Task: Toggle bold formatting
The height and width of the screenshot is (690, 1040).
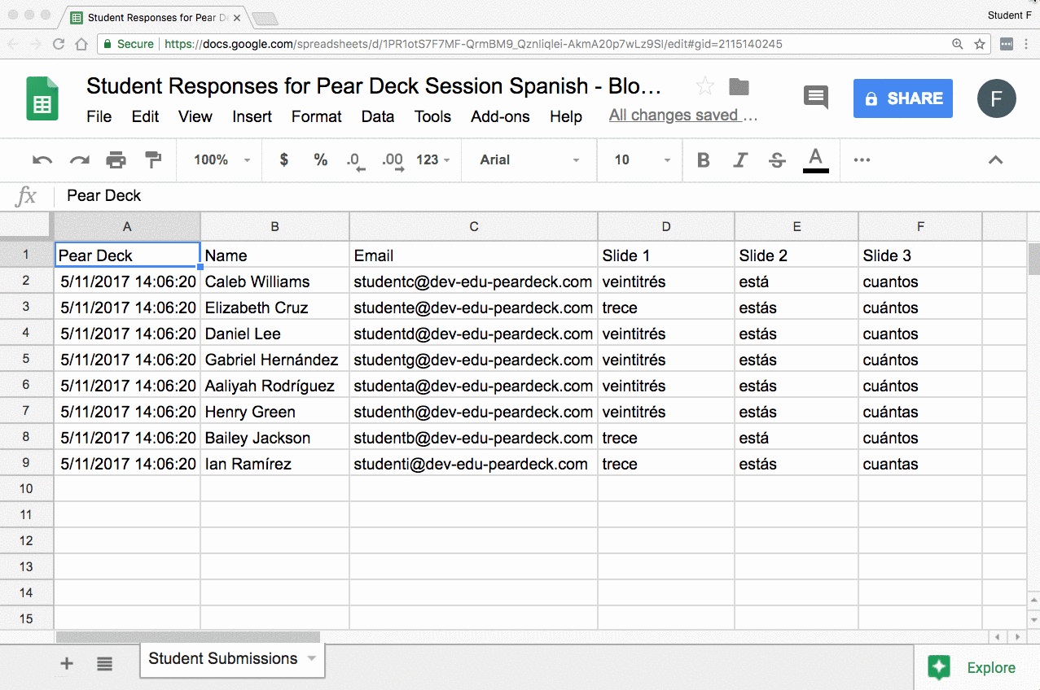Action: (704, 160)
